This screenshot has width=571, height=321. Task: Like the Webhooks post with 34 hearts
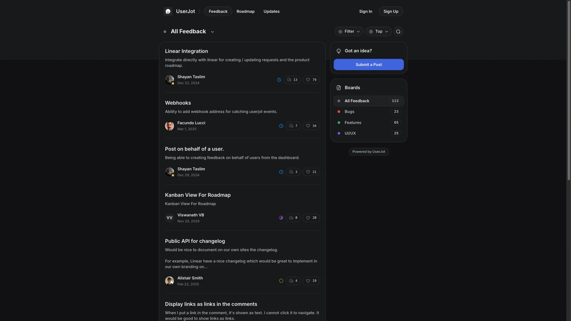311,126
